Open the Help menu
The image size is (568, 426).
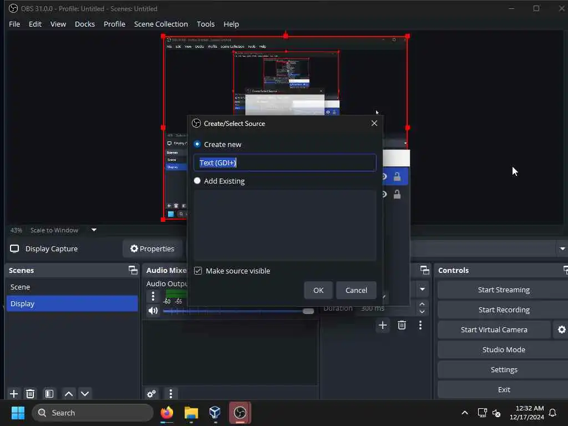(x=231, y=24)
